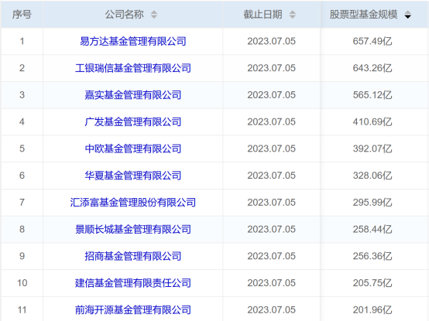Open 招商基金管理有限公司 link
The image size is (429, 321).
point(133,256)
